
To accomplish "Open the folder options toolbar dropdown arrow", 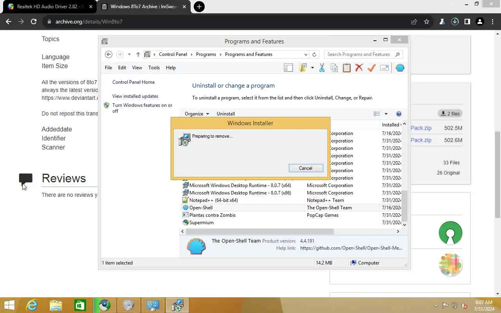I will tap(312, 68).
